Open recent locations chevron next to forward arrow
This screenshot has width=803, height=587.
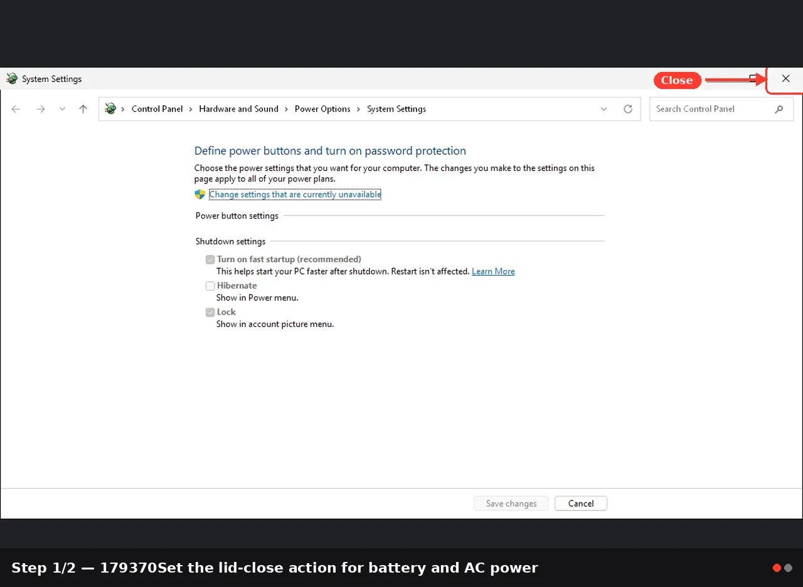coord(62,109)
